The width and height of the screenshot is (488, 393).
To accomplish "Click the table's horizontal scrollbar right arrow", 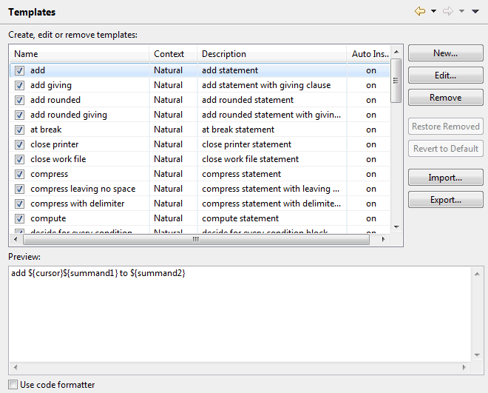I will point(383,240).
